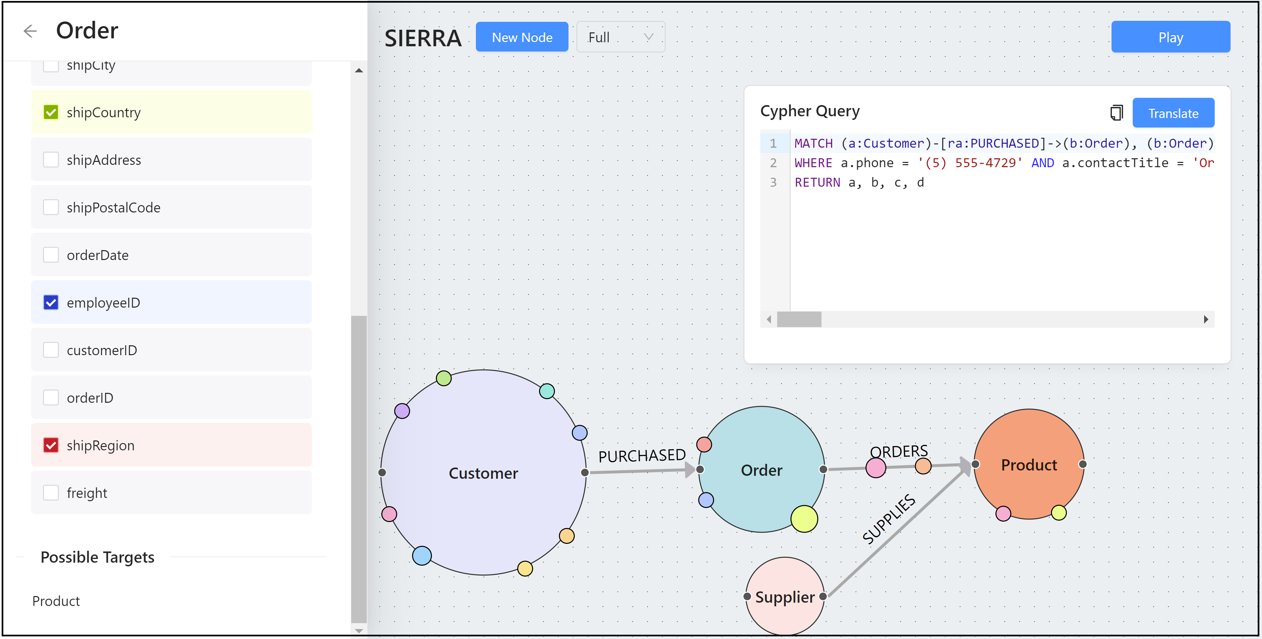Click the large yellow dot on Order node

click(804, 519)
